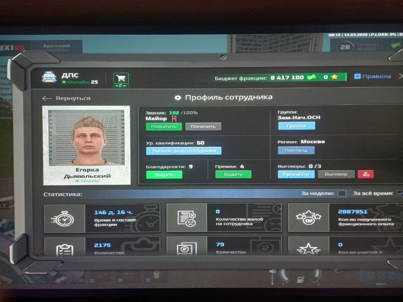
Task: Toggle the За всё время checkbox
Action: [x=400, y=194]
